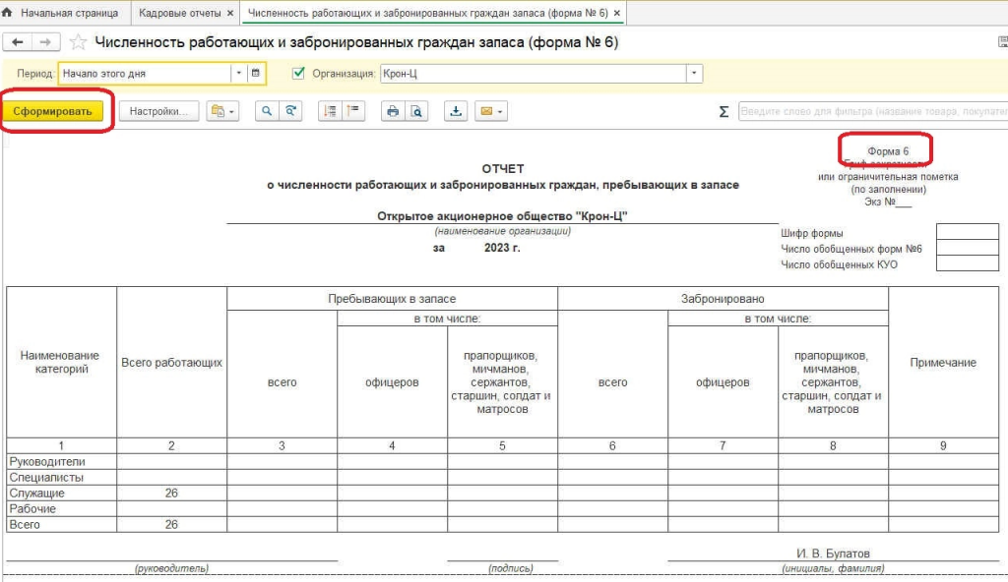Print the report with printer icon

[x=393, y=111]
